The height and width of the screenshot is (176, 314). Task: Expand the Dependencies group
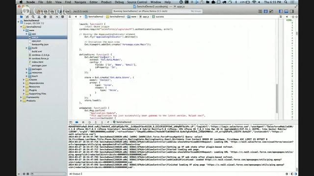[24, 83]
